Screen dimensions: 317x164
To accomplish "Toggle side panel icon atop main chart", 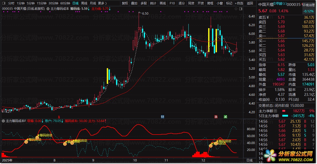I will pyautogui.click(x=241, y=9).
